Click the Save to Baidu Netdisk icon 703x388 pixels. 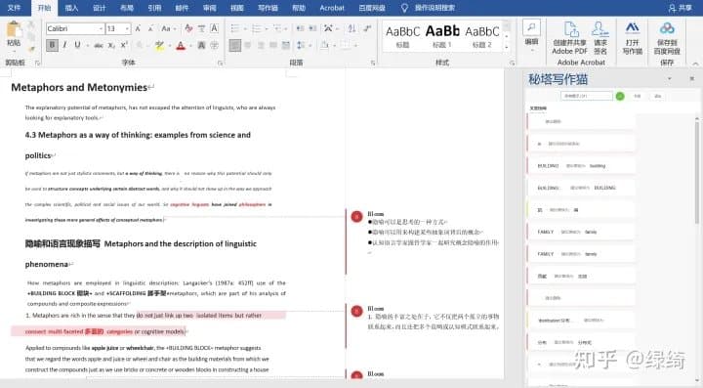click(x=667, y=38)
